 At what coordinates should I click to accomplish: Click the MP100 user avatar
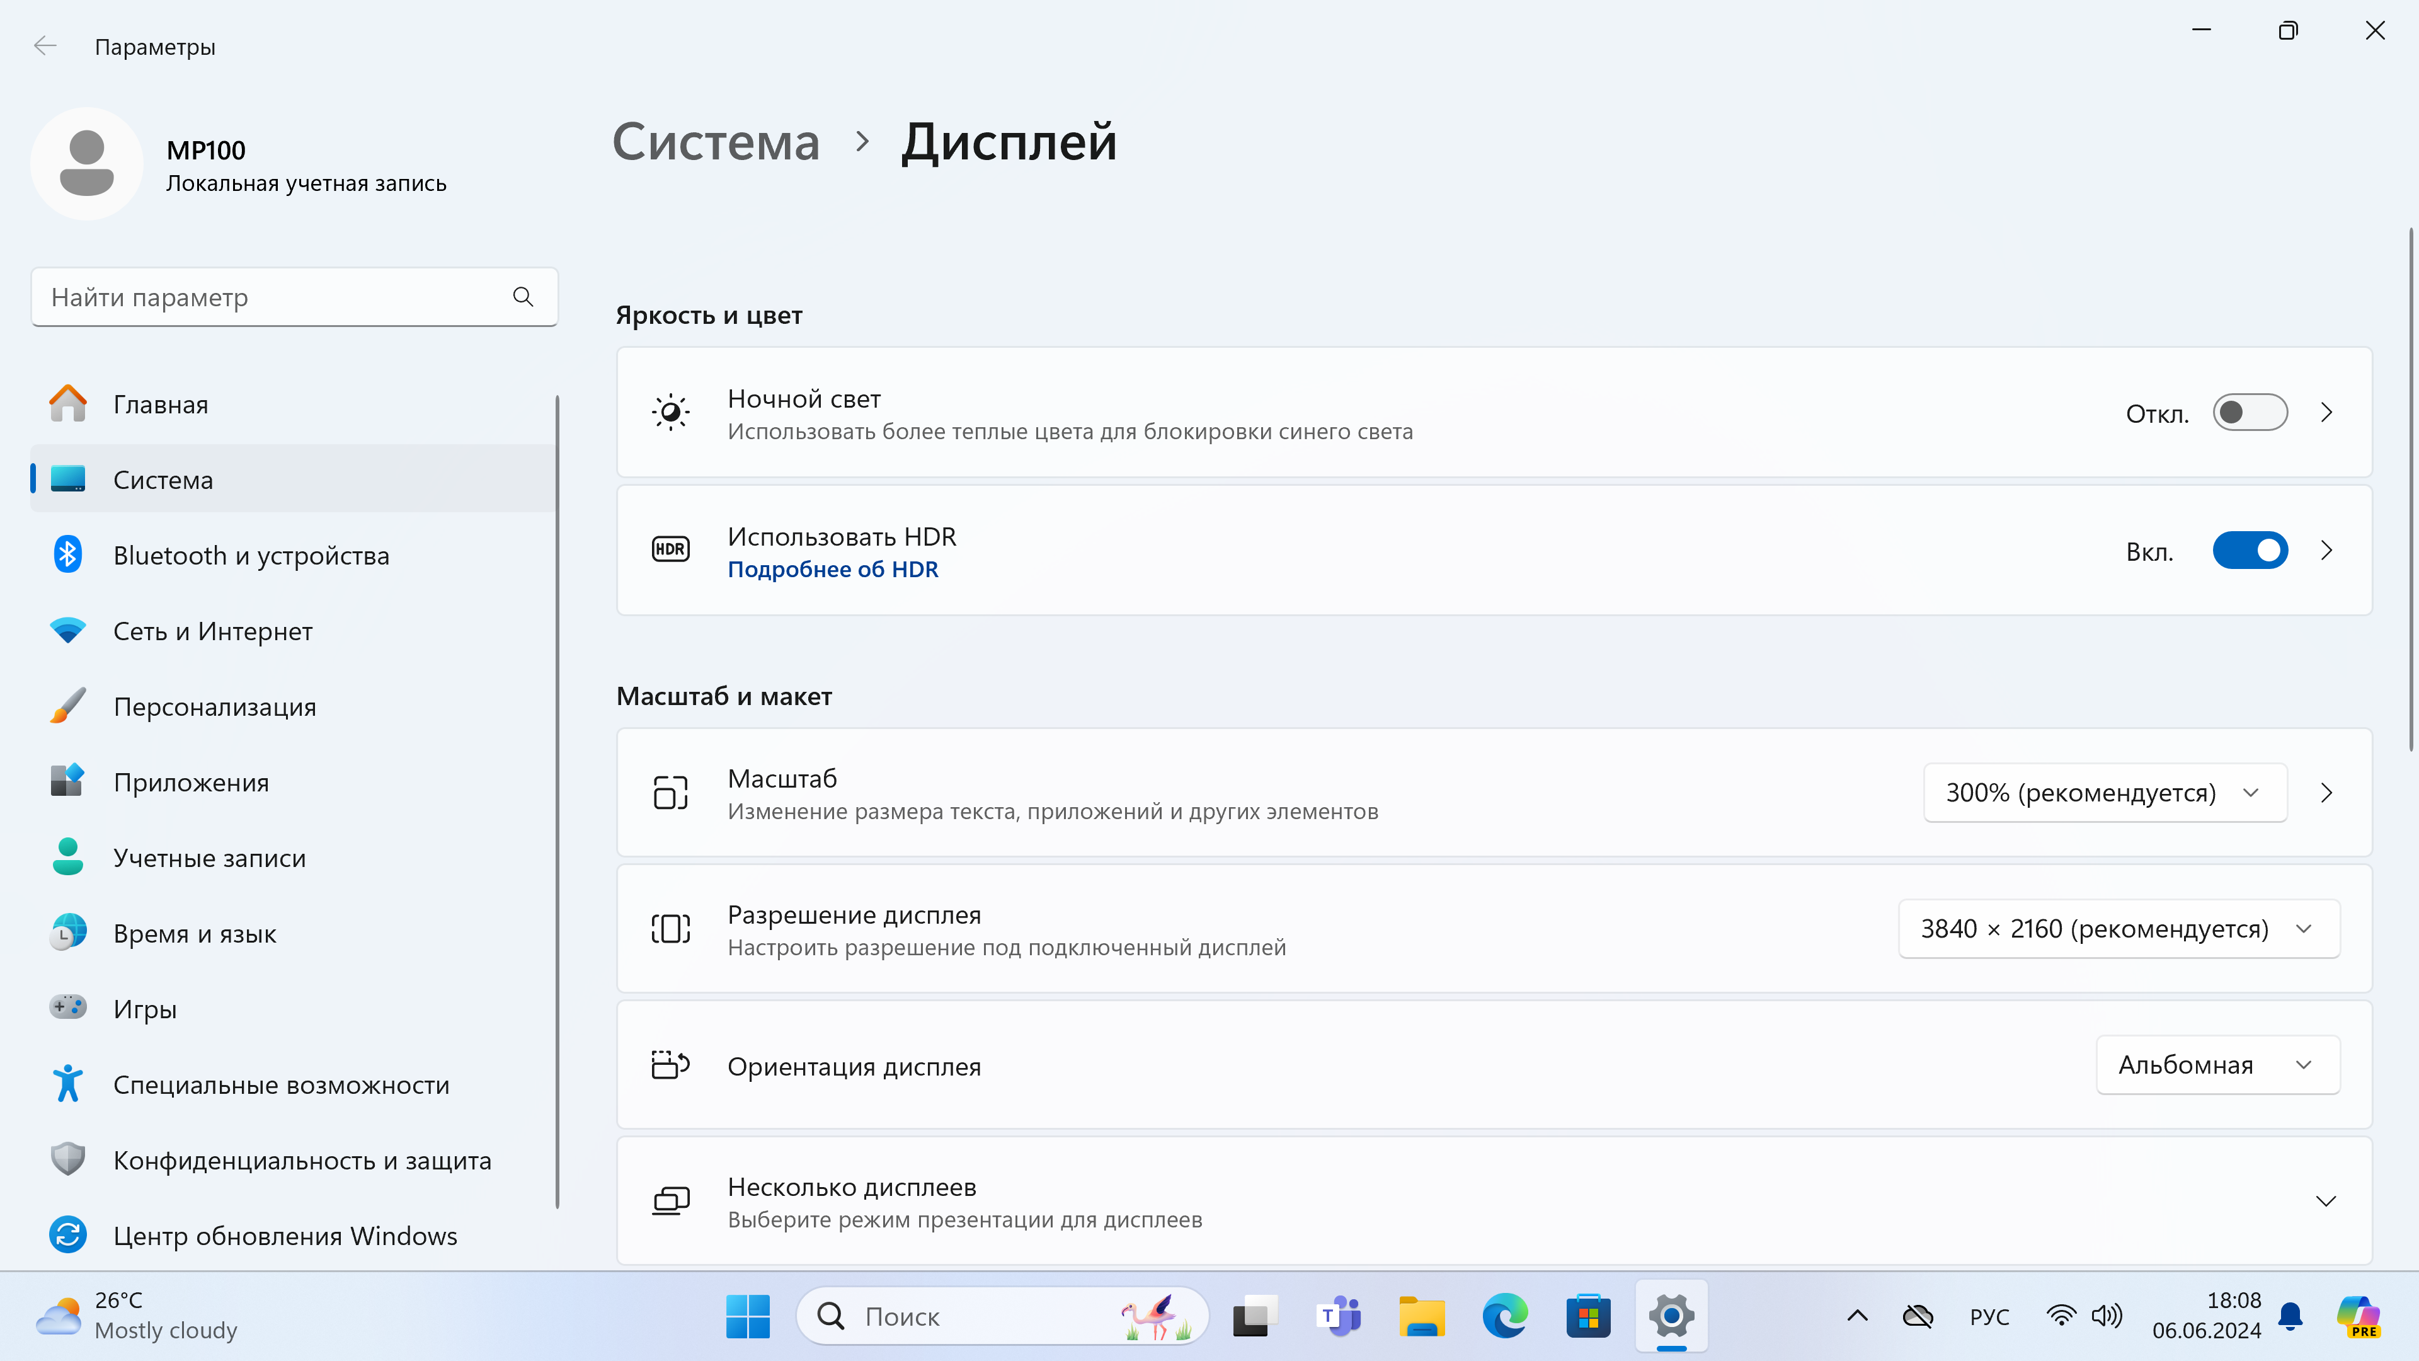tap(86, 164)
